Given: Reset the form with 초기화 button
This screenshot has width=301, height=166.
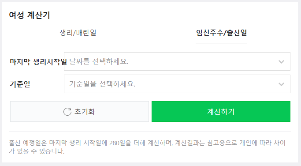Looking at the screenshot, I should click(79, 111).
